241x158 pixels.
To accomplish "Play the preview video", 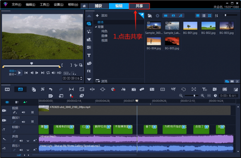I will [19, 73].
